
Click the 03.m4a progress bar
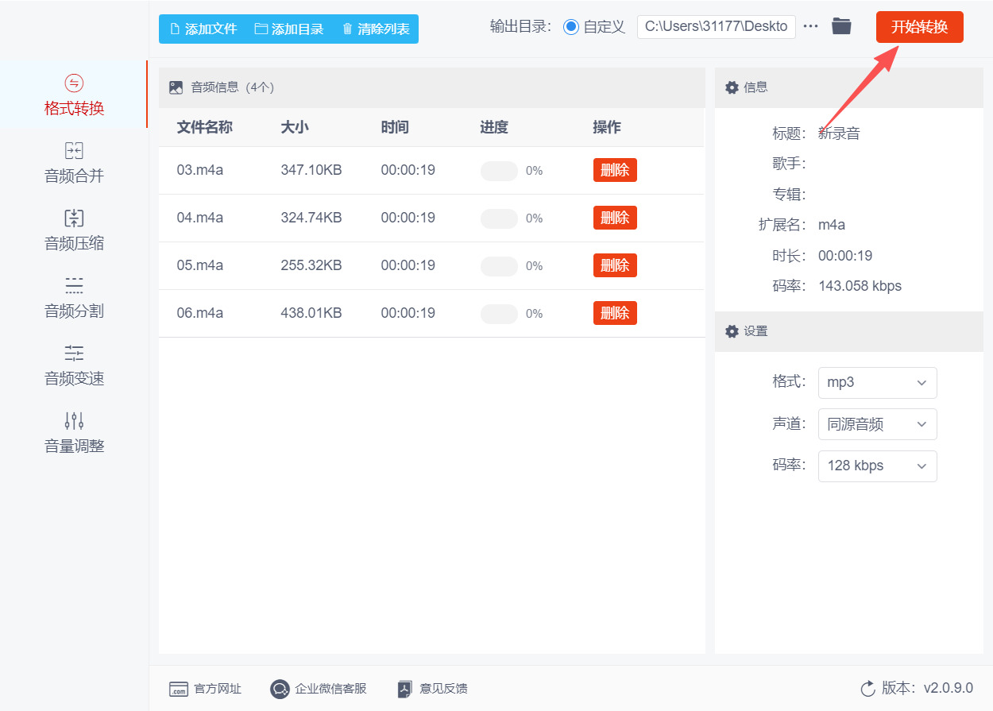click(x=499, y=171)
